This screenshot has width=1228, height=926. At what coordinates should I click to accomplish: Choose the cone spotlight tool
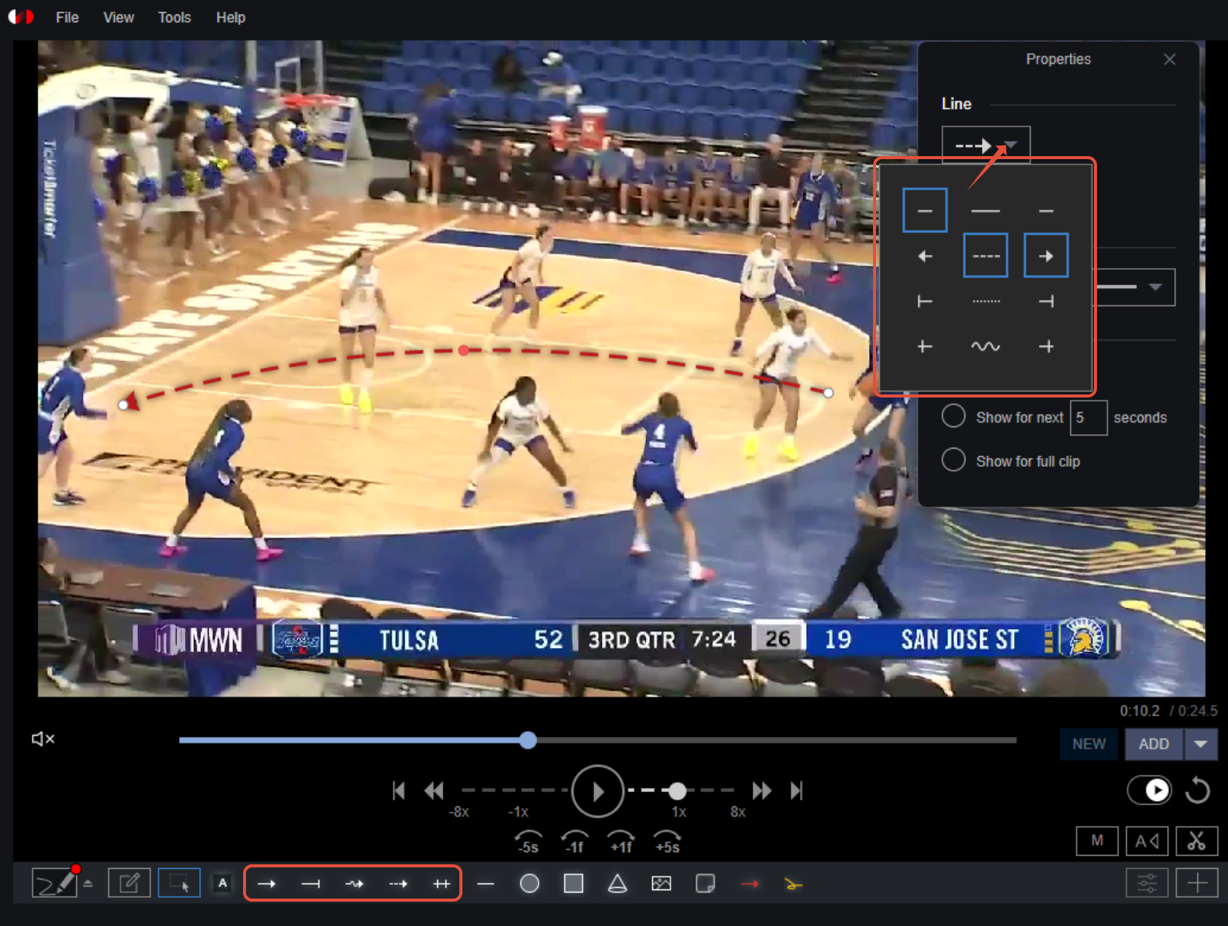[x=617, y=883]
